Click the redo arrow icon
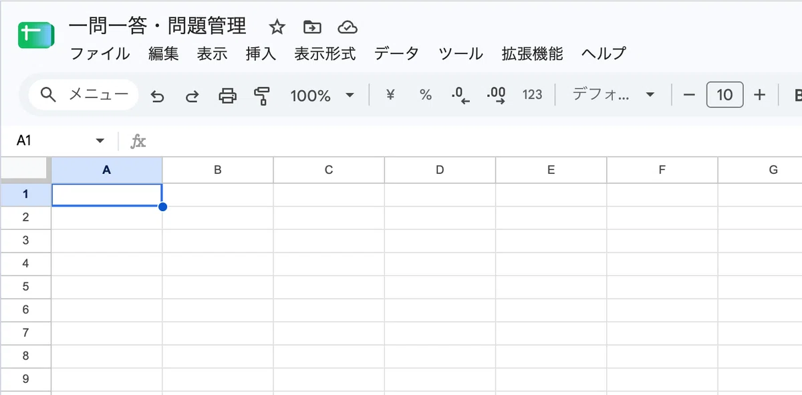Image resolution: width=802 pixels, height=395 pixels. 192,96
